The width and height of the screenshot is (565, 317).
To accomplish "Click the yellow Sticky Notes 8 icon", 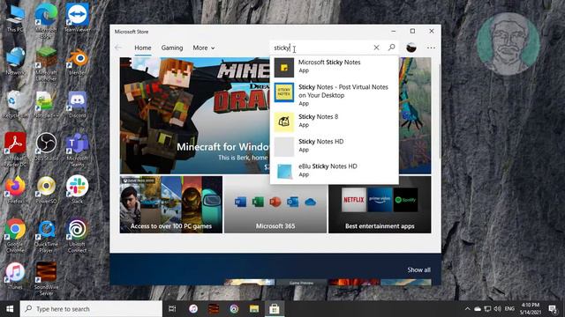I will click(x=284, y=122).
